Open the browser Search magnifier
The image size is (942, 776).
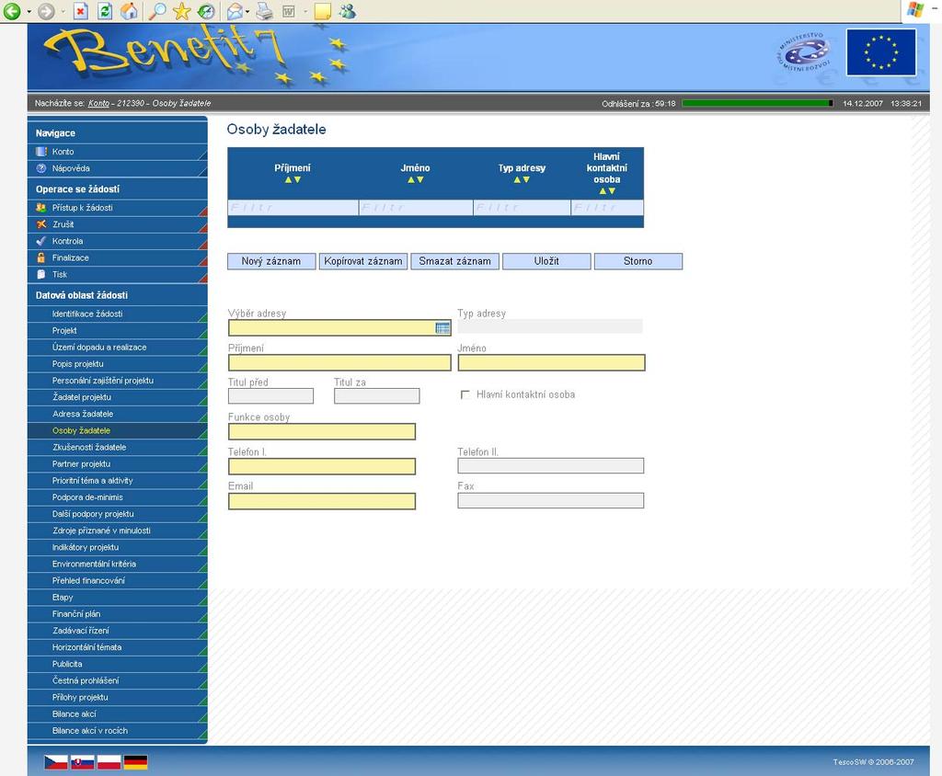point(156,11)
